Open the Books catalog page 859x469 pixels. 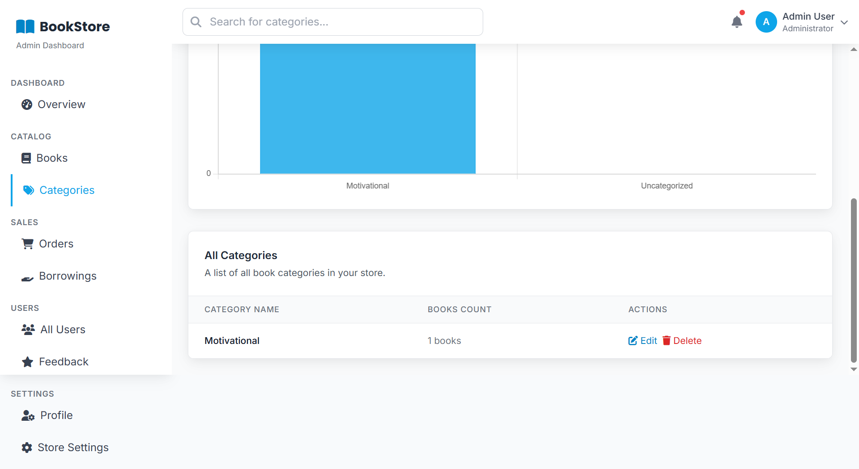(51, 158)
